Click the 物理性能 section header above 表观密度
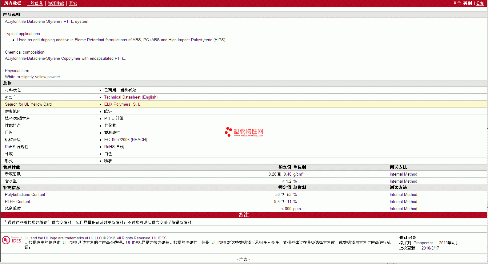The height and width of the screenshot is (264, 488). pos(11,167)
